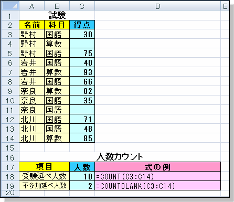Select the blank count result cell 2
This screenshot has width=234, height=202.
82,186
